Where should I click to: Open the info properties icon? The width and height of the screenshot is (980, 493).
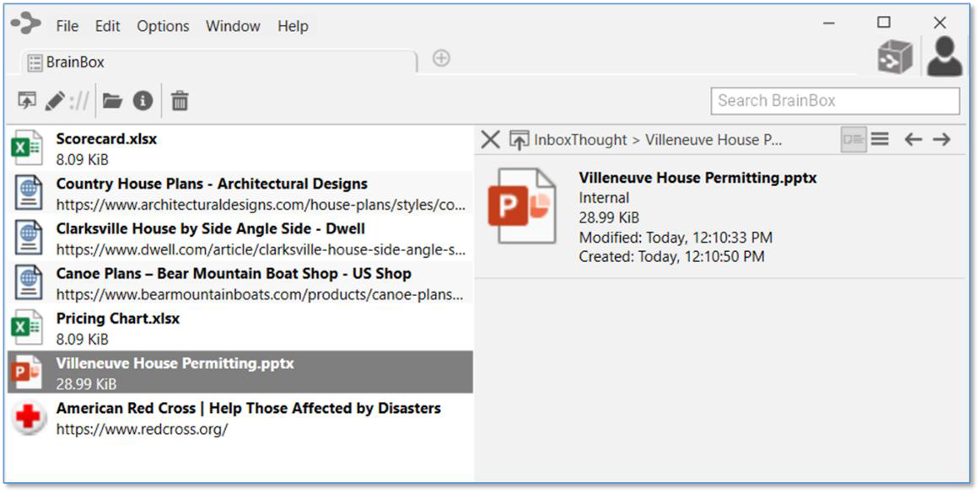pyautogui.click(x=143, y=101)
